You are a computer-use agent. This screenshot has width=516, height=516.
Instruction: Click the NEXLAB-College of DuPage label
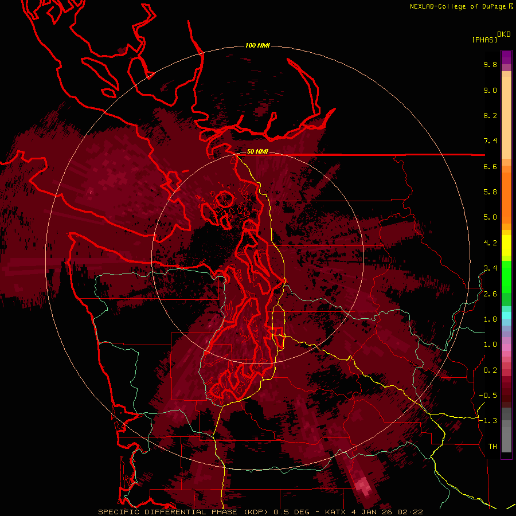pos(458,6)
